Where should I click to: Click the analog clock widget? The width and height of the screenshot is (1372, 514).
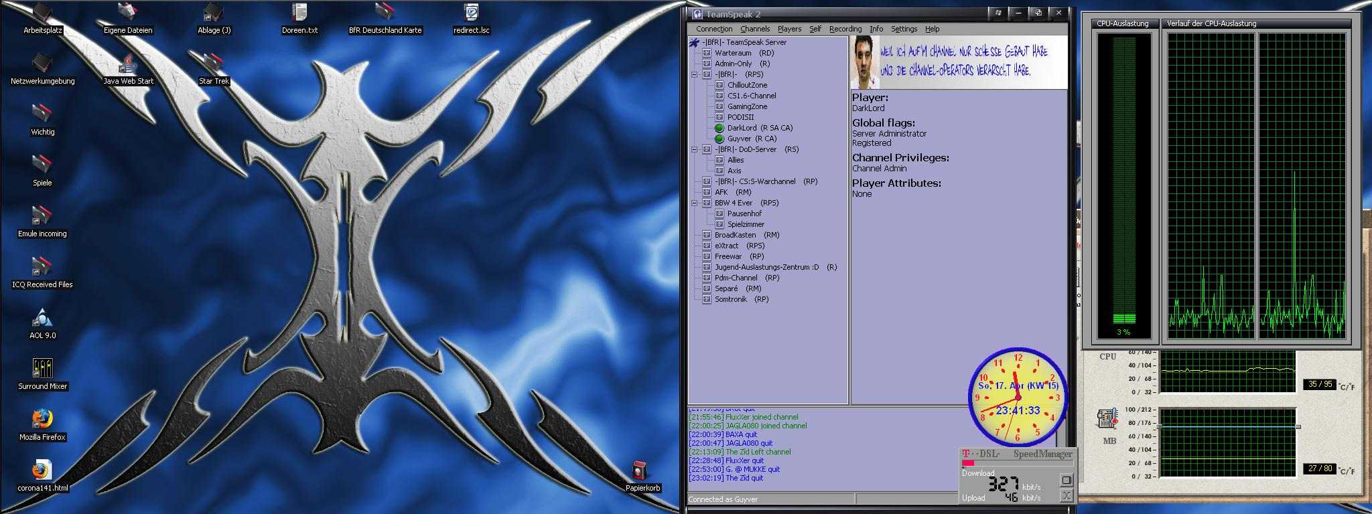[1018, 397]
